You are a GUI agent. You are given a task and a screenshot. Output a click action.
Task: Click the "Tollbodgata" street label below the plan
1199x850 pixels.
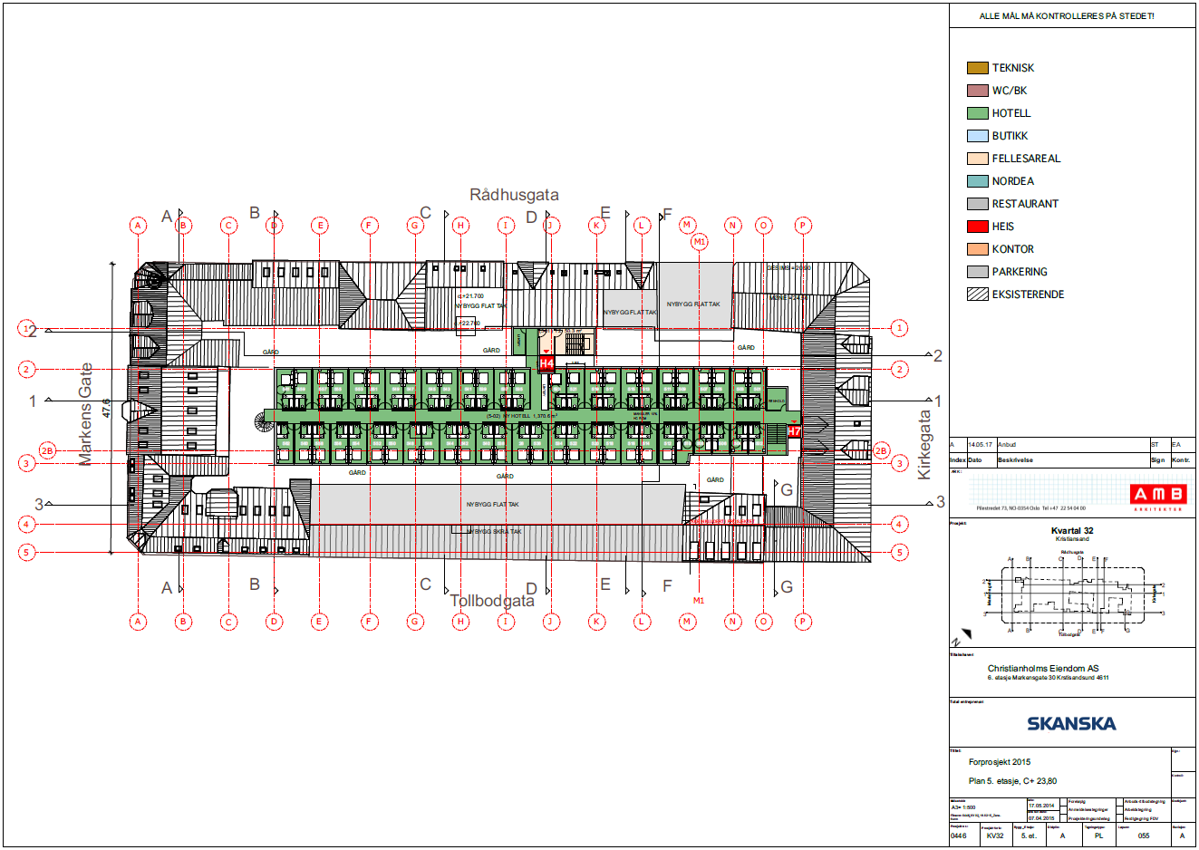pyautogui.click(x=492, y=601)
